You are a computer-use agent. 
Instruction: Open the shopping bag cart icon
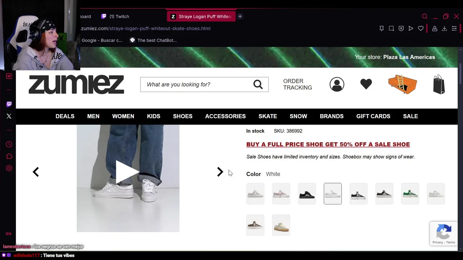439,84
